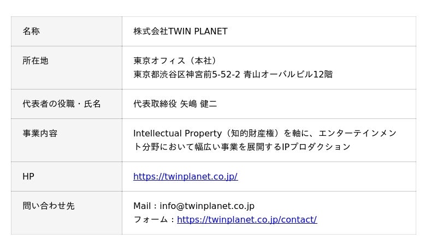This screenshot has width=437, height=251.
Task: Click the company name 株式会社TWIN PLANET
Action: 180,31
